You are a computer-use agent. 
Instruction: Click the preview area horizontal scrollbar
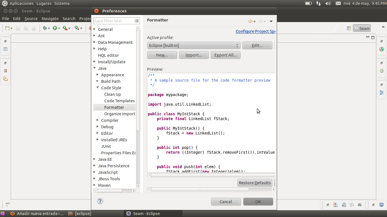(x=211, y=175)
